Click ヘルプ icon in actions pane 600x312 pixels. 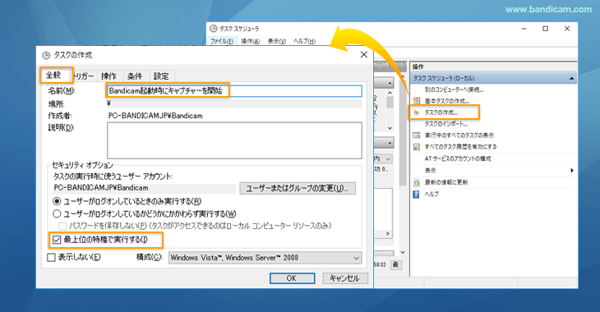coord(417,195)
